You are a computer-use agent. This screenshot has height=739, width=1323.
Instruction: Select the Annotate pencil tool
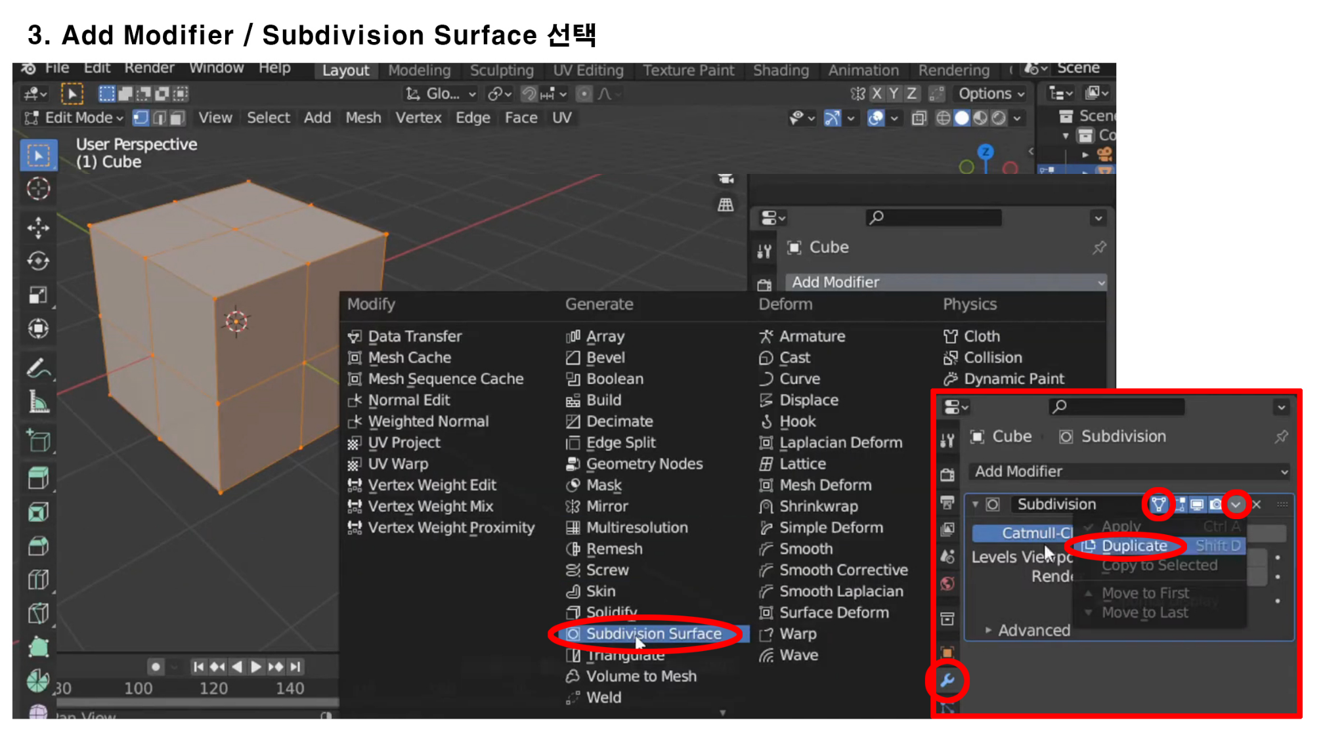coord(38,369)
